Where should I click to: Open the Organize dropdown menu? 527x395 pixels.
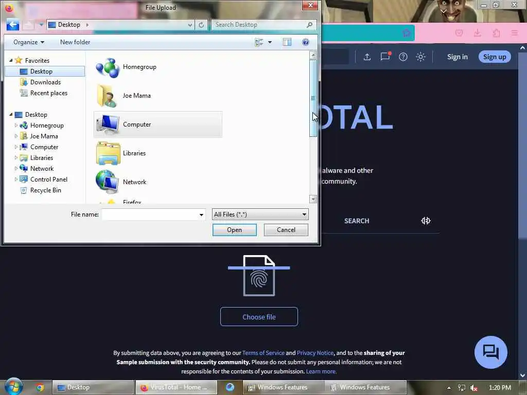pos(29,42)
